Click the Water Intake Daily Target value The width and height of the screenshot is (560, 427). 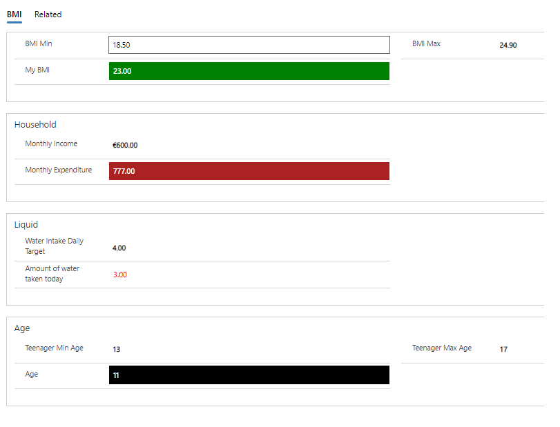[119, 248]
